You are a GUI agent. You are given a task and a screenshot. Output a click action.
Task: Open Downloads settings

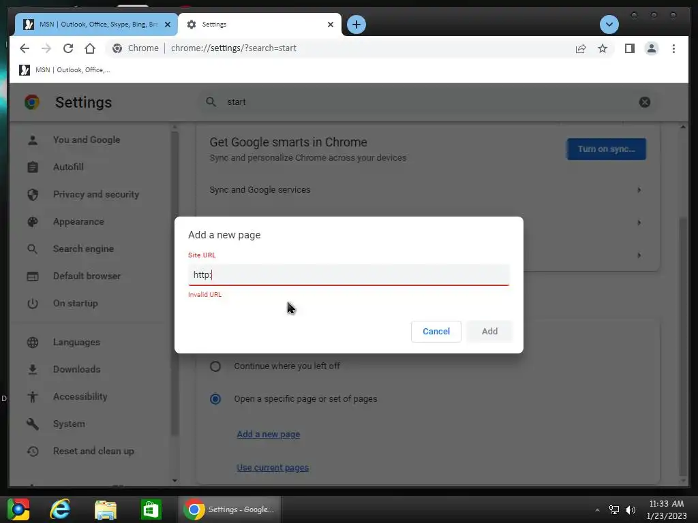(76, 370)
